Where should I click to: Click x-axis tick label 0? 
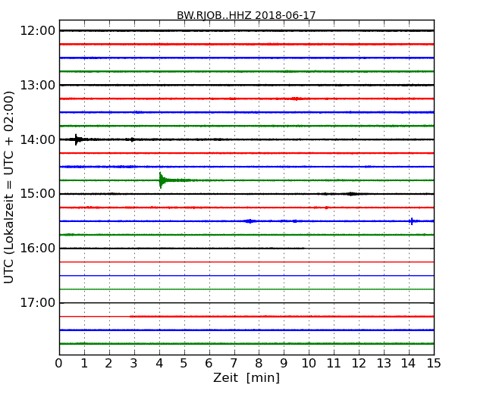pos(59,364)
